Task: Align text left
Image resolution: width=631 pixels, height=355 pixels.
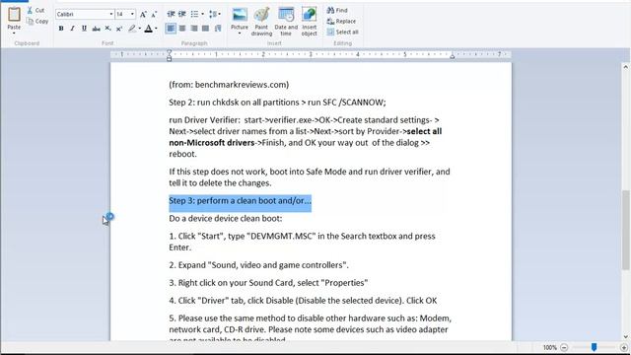Action: point(171,29)
